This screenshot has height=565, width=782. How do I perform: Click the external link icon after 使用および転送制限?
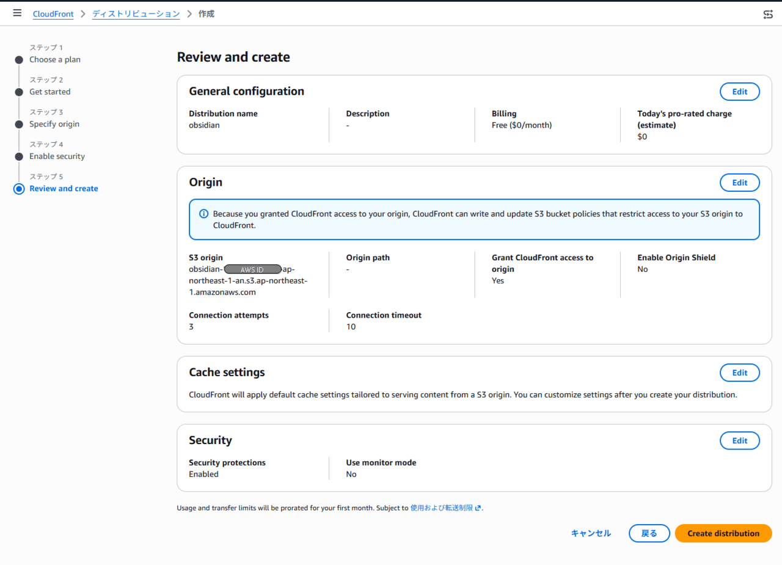click(478, 508)
